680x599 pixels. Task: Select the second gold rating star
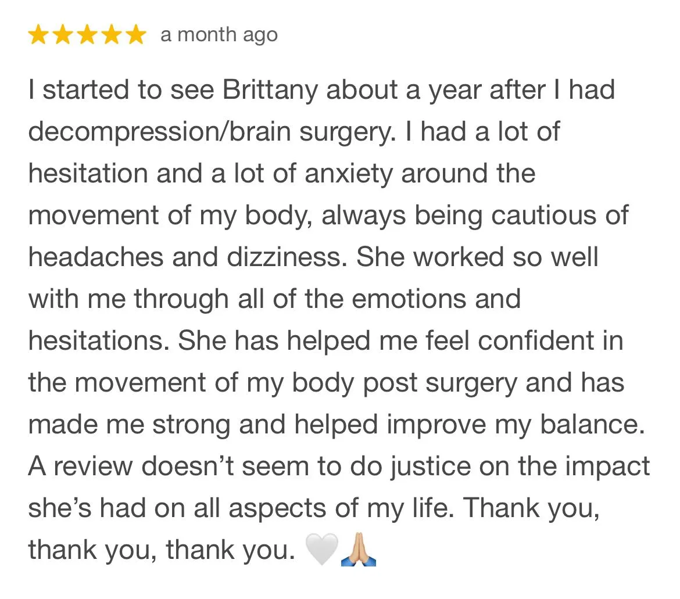click(63, 35)
